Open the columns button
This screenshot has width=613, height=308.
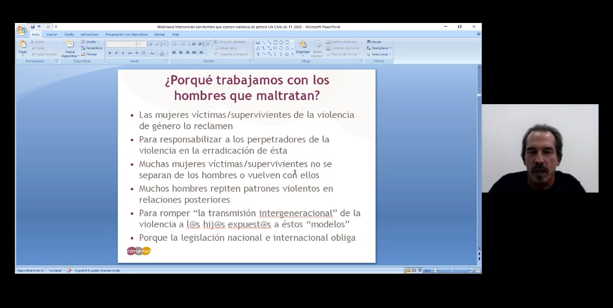point(202,52)
